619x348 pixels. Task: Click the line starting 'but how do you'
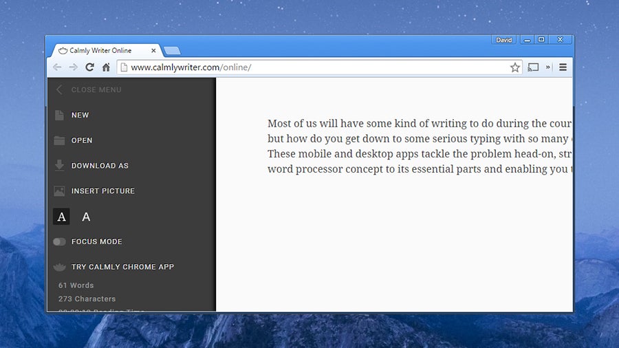click(x=420, y=139)
